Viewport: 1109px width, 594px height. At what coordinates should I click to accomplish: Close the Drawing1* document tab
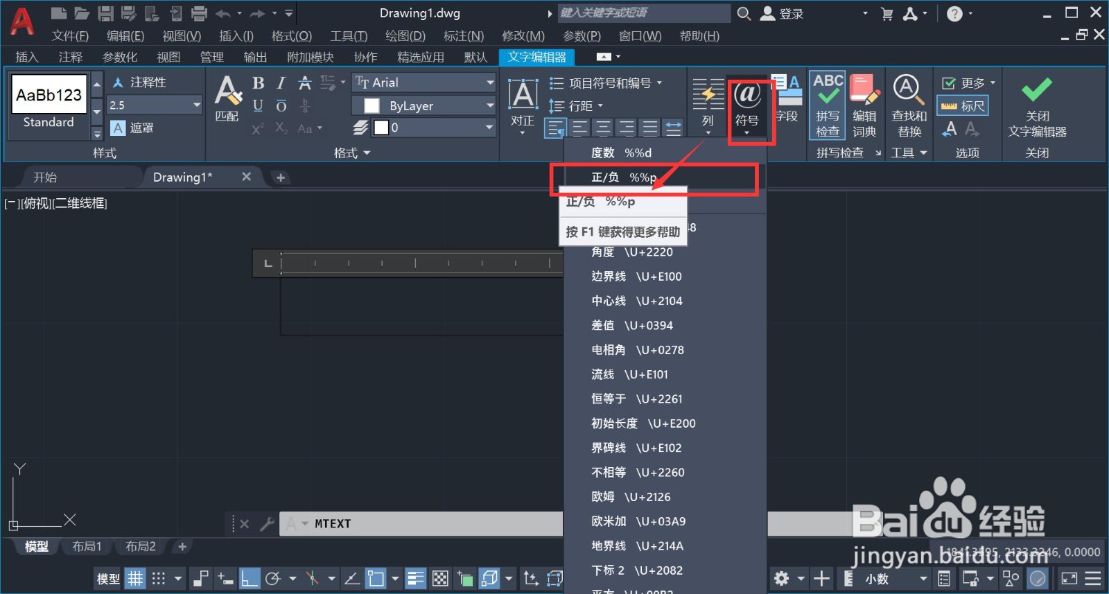(x=246, y=177)
